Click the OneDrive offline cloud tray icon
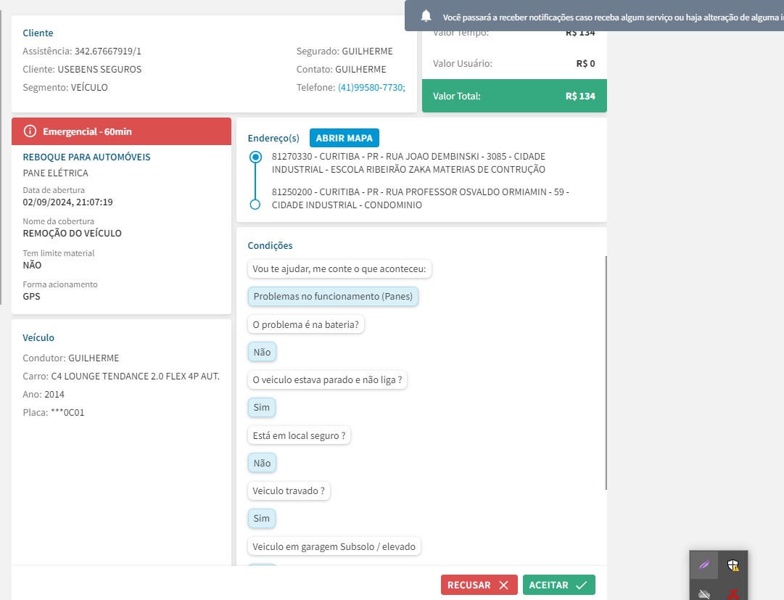Screen dimensions: 784x600 pos(703,594)
